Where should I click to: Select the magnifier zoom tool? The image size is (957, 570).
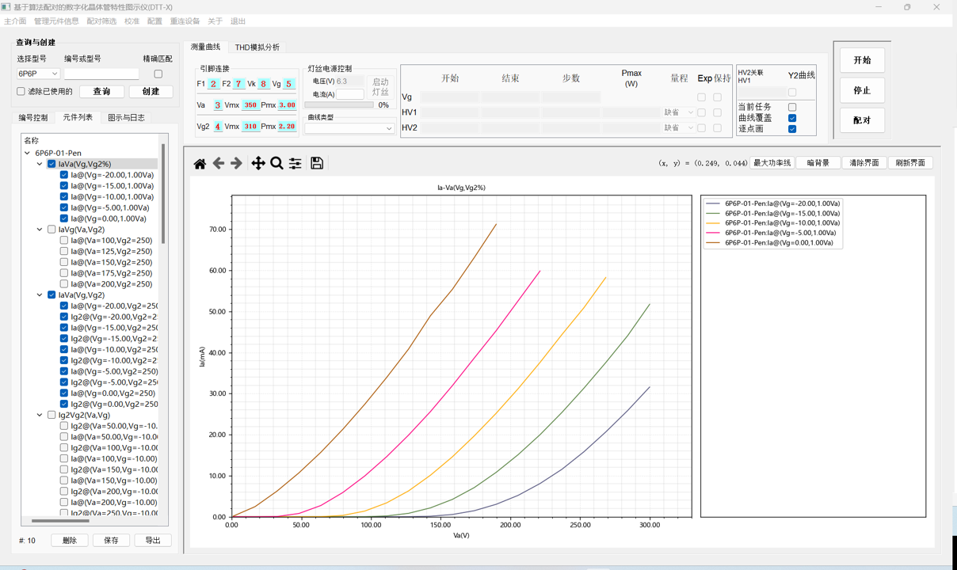click(x=276, y=163)
